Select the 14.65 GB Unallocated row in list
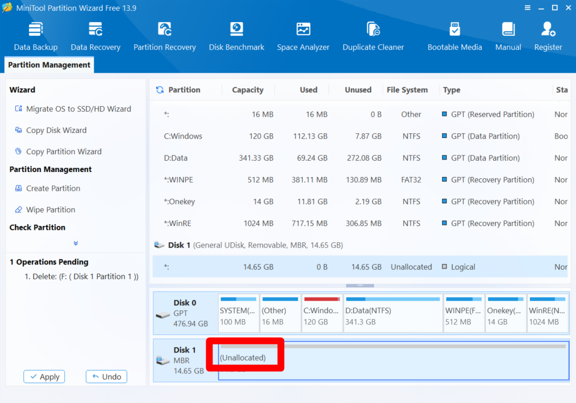This screenshot has width=576, height=403. [360, 267]
